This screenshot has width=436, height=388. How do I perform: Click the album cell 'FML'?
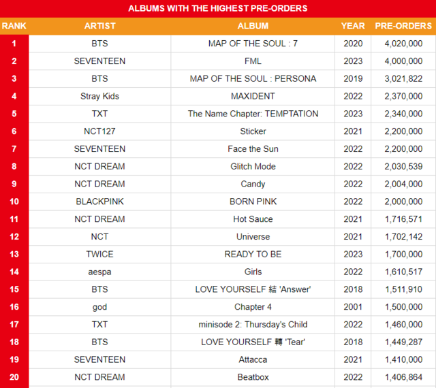pyautogui.click(x=253, y=61)
